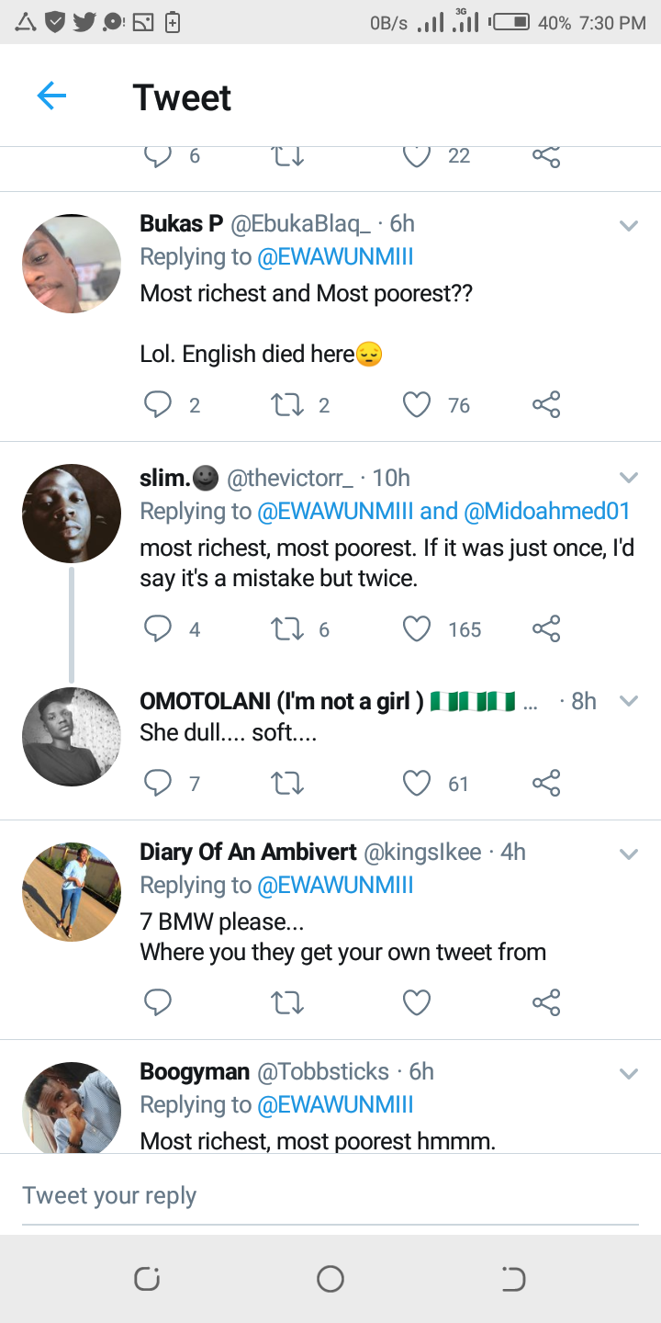This screenshot has height=1323, width=661.
Task: Retweet slim.'s reply with 6 retweets
Action: coord(288,629)
